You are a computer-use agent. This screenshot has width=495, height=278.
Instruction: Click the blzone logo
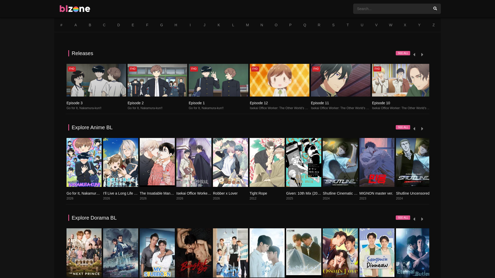75,9
